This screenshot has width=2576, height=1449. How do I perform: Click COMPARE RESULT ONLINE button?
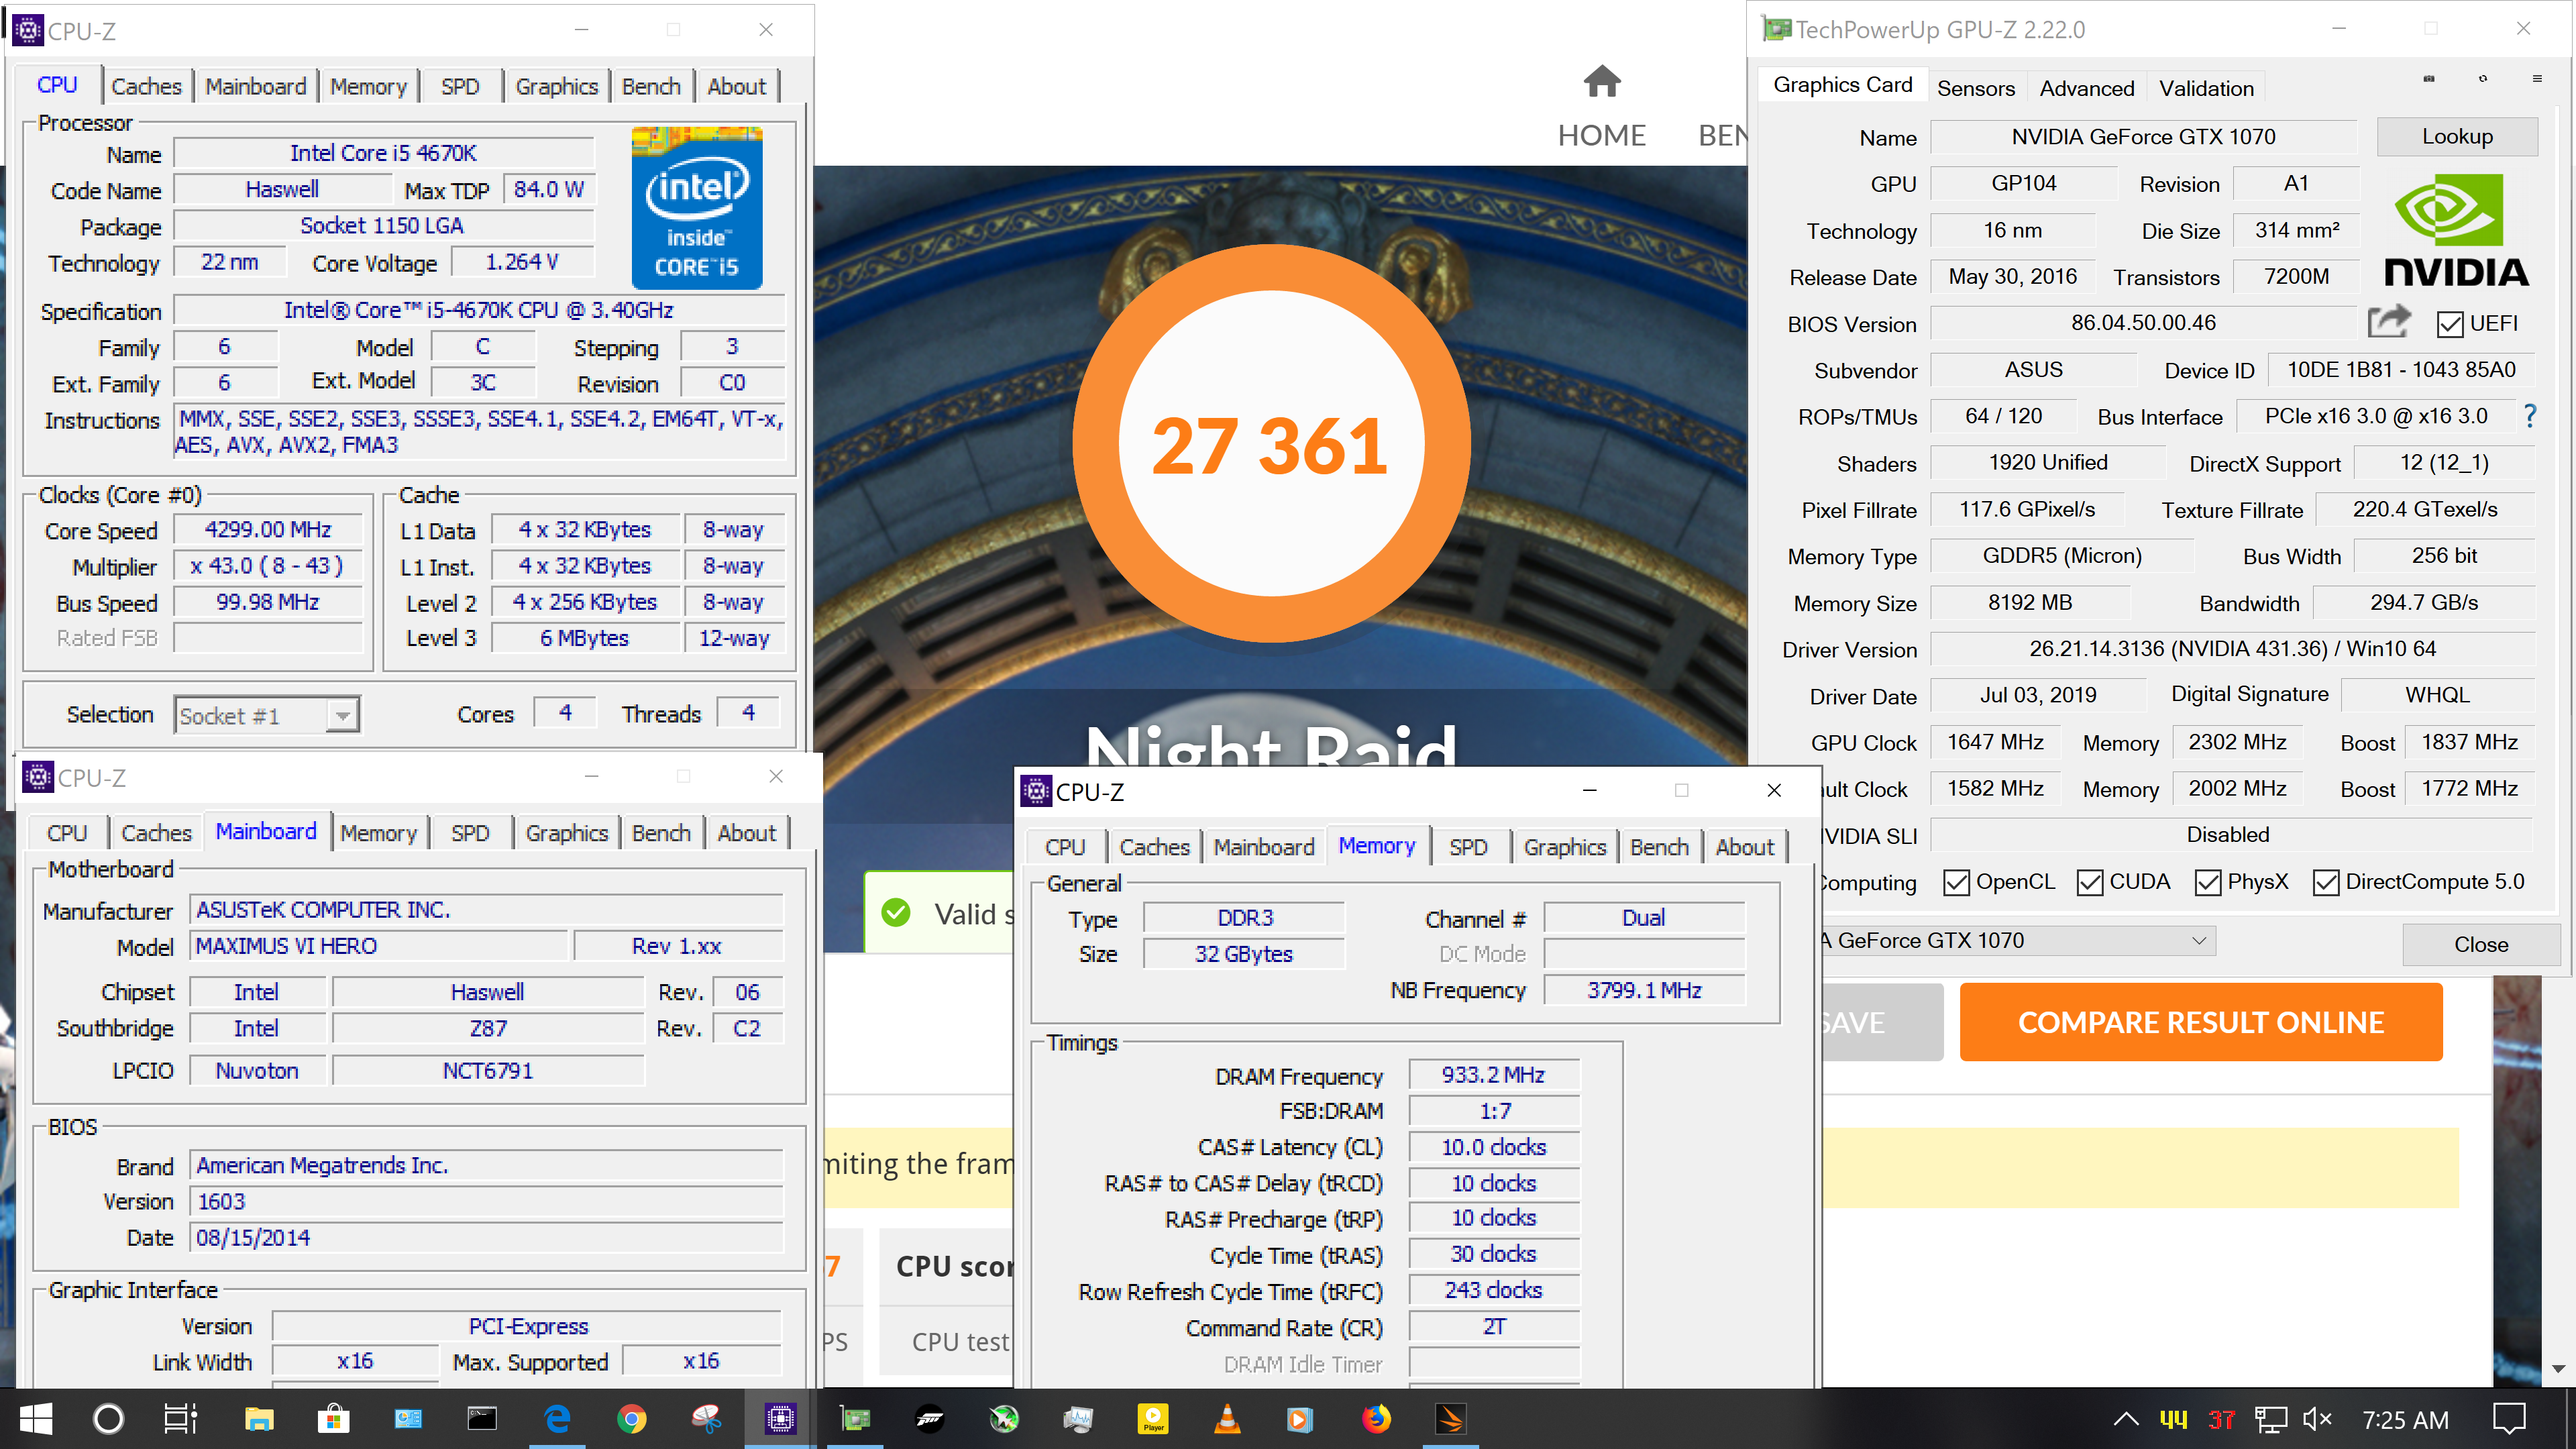[2200, 1022]
